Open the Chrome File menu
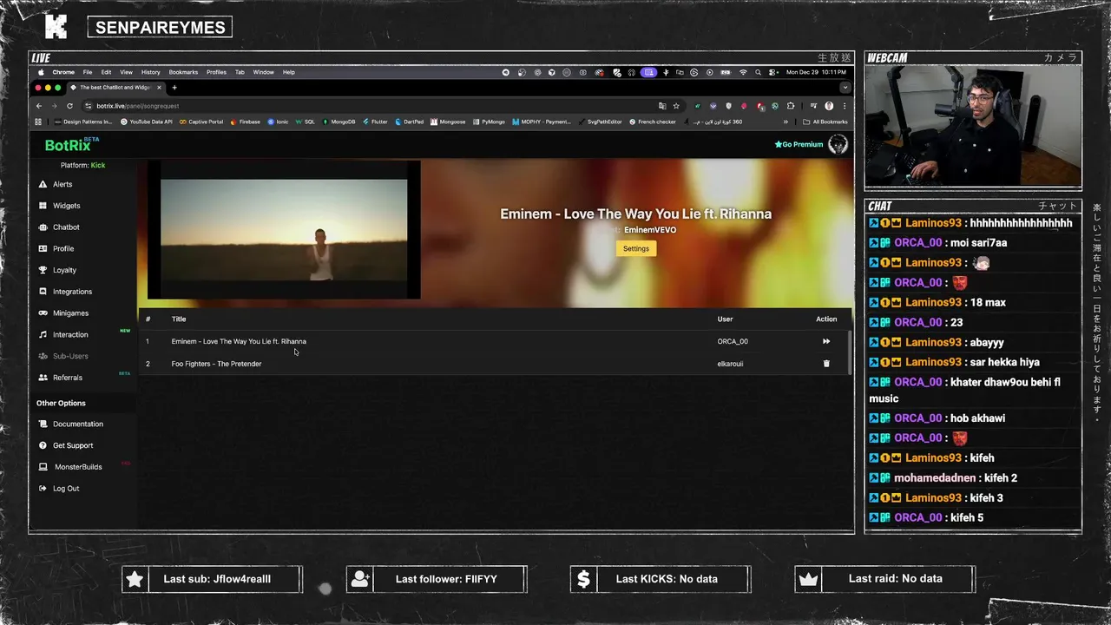The width and height of the screenshot is (1111, 625). (x=88, y=72)
